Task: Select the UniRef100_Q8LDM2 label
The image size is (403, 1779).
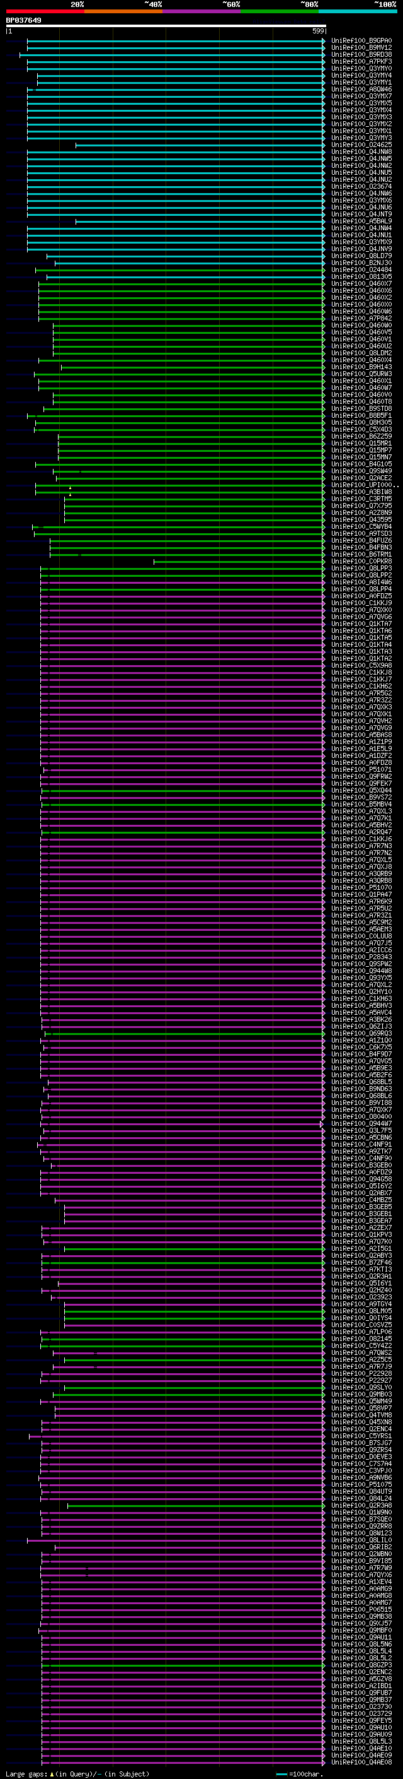Action: (x=361, y=353)
